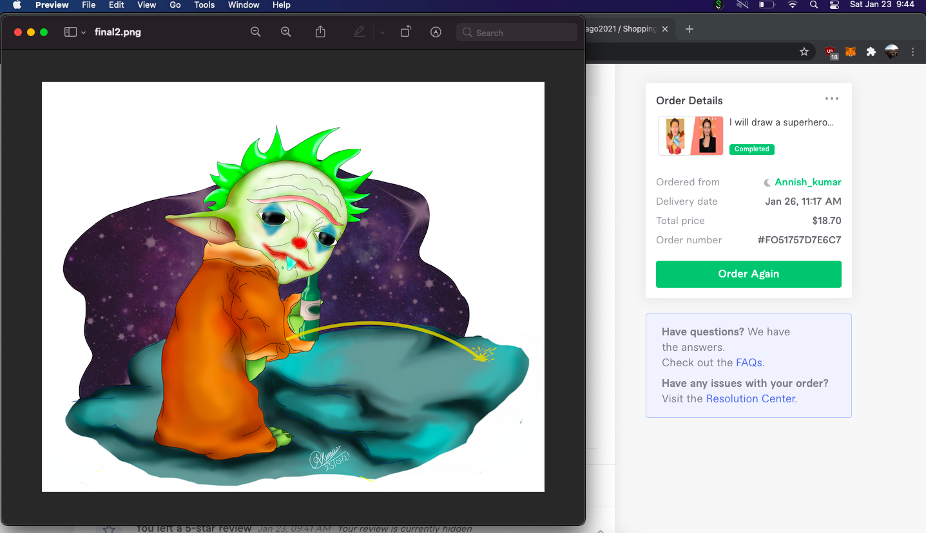926x533 pixels.
Task: Open the Wi-Fi menu
Action: coord(793,5)
